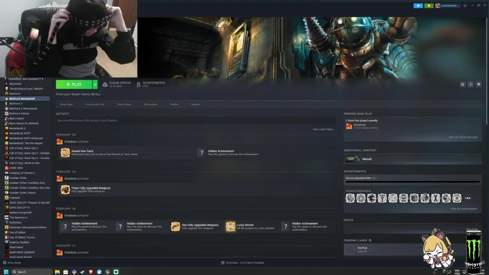Select DARK SOULS III in the library list
The width and height of the screenshot is (489, 275).
pyautogui.click(x=19, y=208)
